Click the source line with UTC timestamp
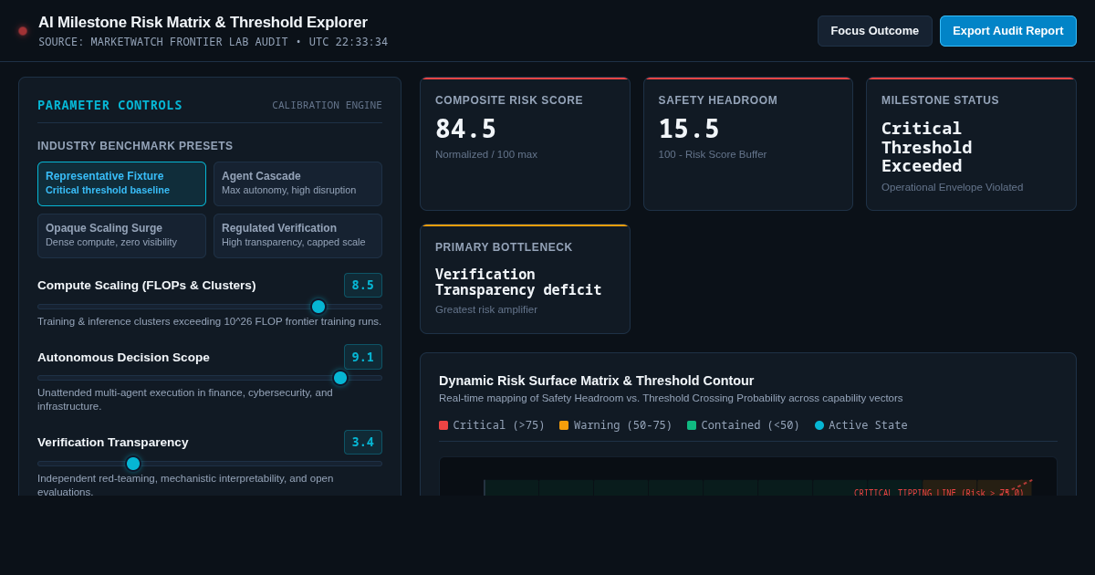Screen dimensions: 1095x575 213,42
